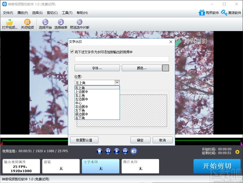This screenshot has width=243, height=183.
Task: Stop playback with the stop button
Action: click(x=99, y=151)
